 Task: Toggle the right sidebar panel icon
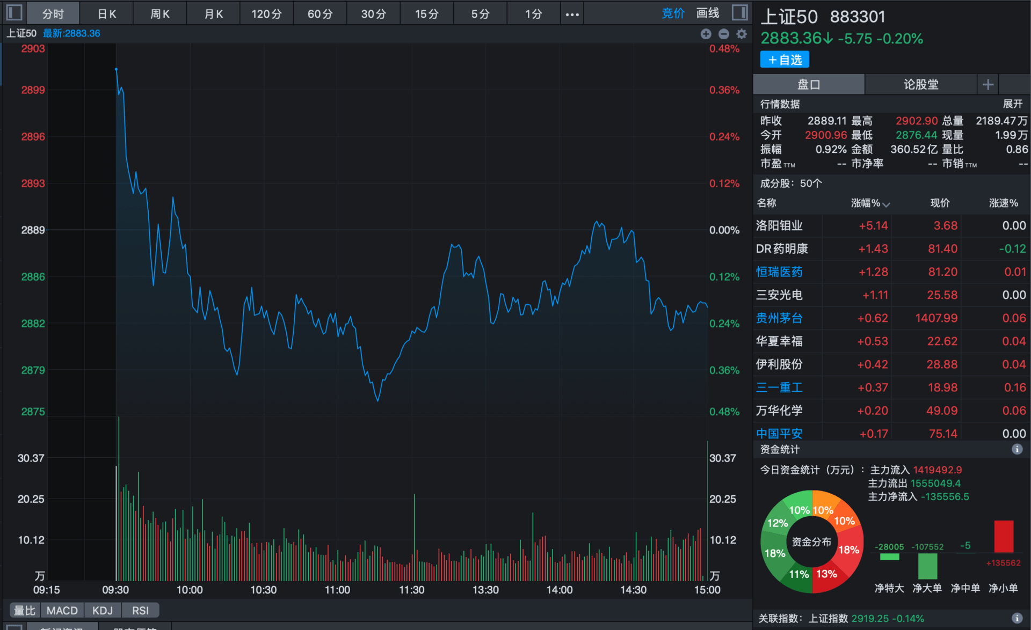coord(739,12)
